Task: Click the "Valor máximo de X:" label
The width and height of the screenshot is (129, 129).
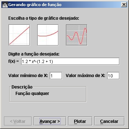Action: [86, 76]
